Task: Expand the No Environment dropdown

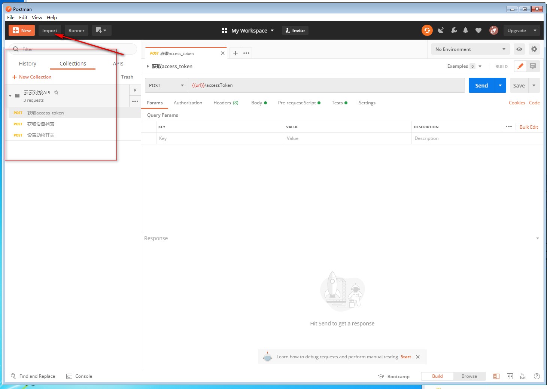Action: 470,49
